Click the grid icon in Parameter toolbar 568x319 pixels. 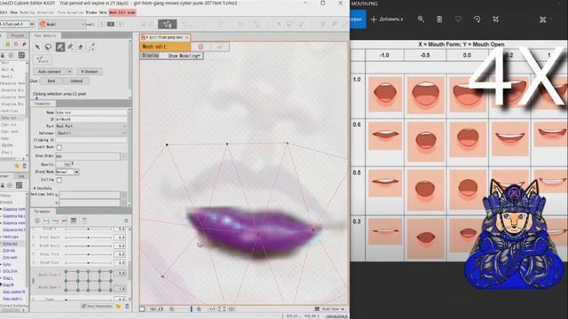[74, 221]
